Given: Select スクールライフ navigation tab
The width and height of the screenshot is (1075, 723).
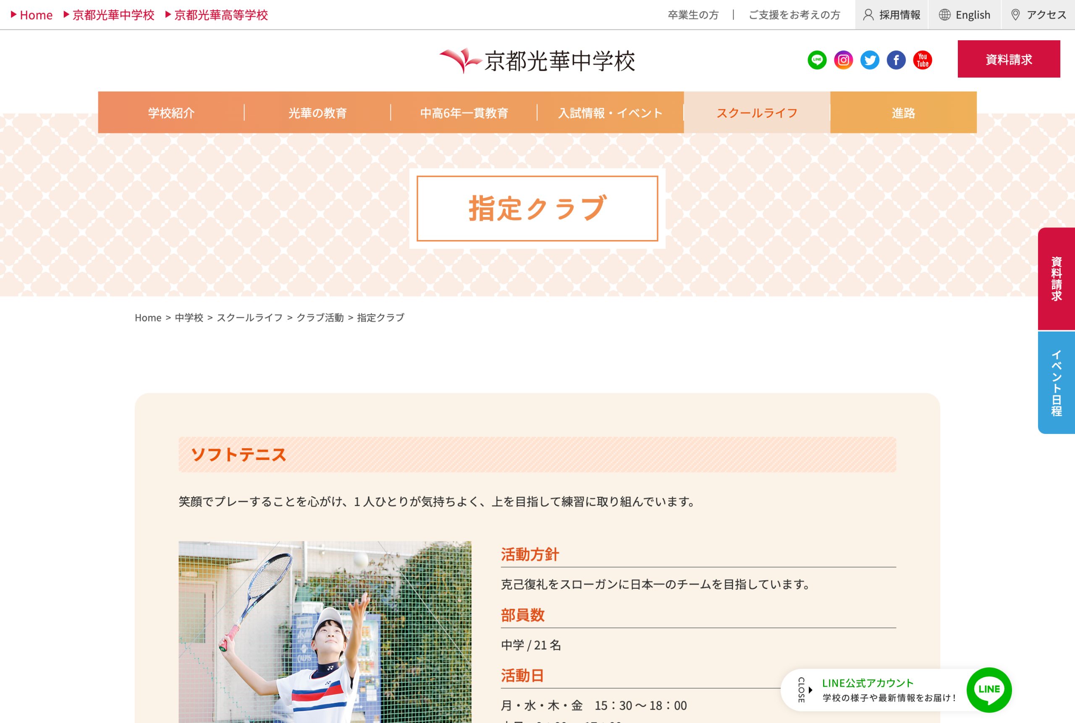Looking at the screenshot, I should coord(757,112).
